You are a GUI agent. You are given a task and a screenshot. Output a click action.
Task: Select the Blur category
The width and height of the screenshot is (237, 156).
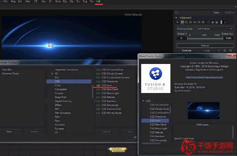tap(57, 77)
